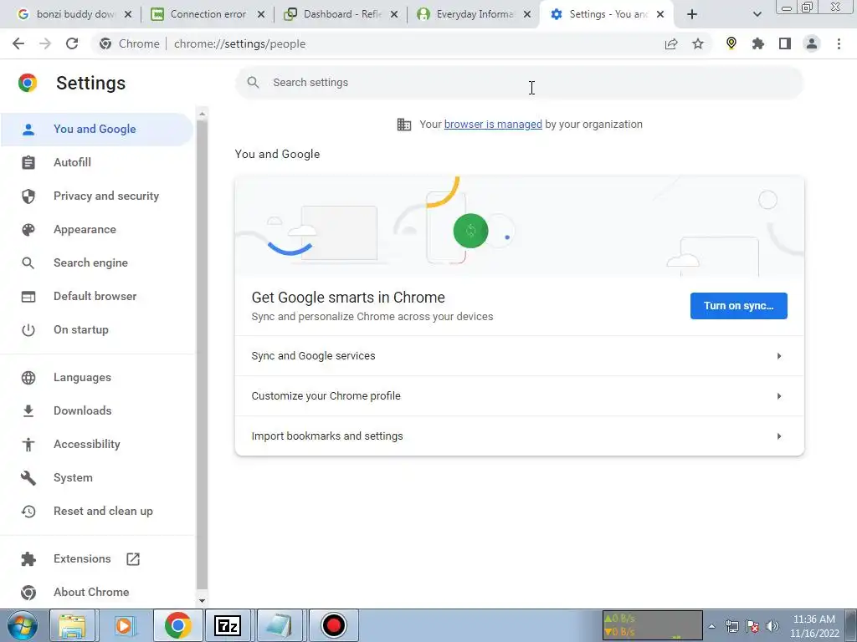Image resolution: width=857 pixels, height=642 pixels.
Task: Click the external link icon beside Extensions
Action: pyautogui.click(x=133, y=559)
